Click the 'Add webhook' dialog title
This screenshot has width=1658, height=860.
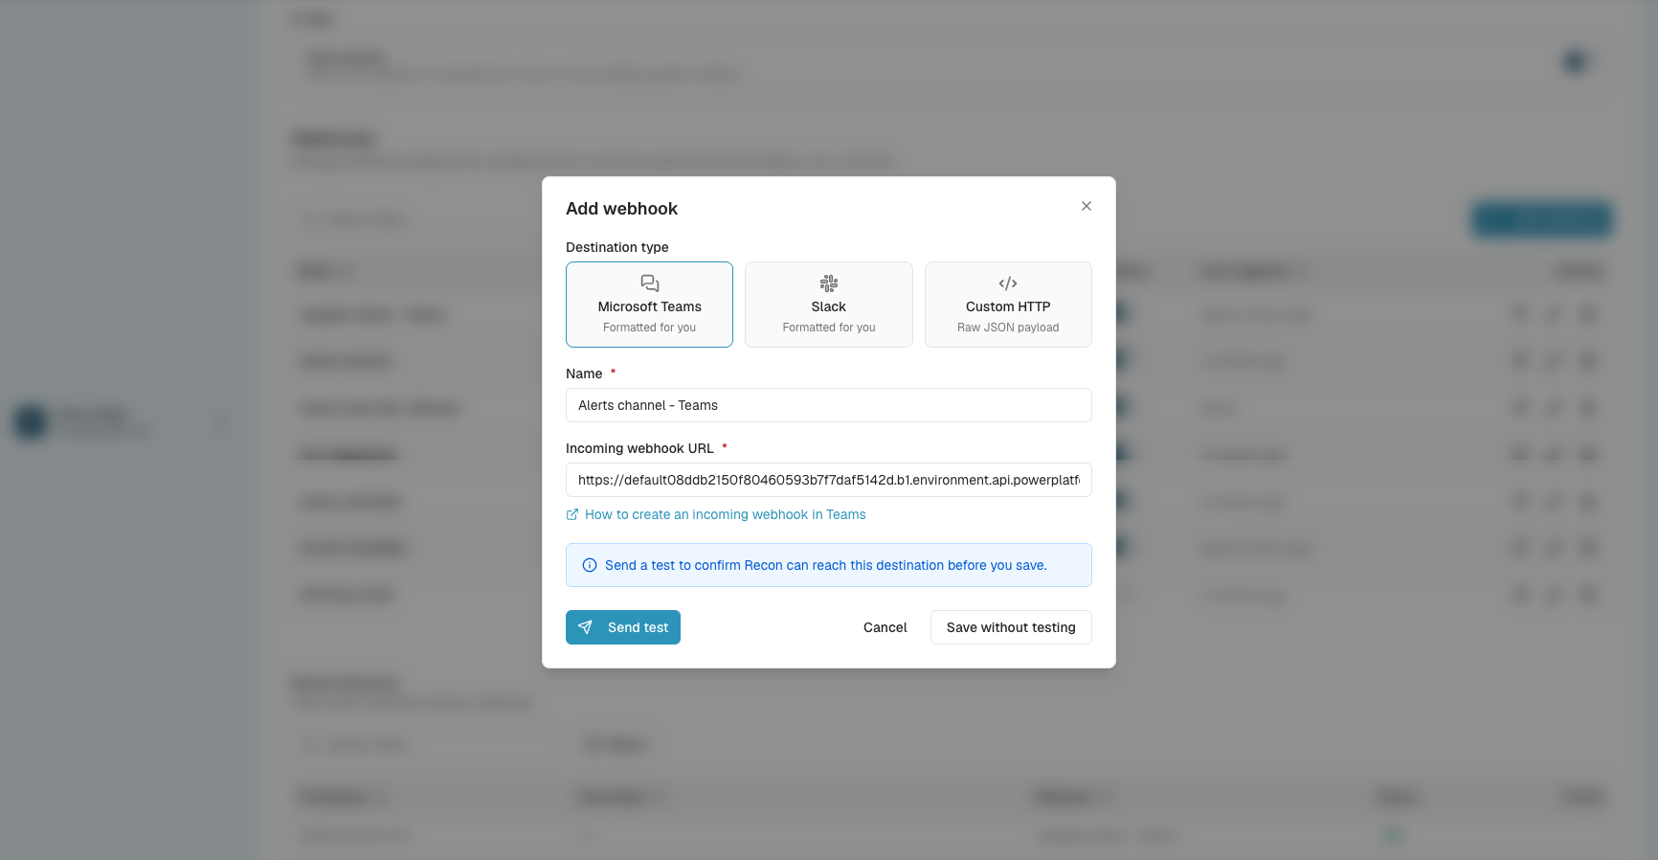click(x=621, y=209)
